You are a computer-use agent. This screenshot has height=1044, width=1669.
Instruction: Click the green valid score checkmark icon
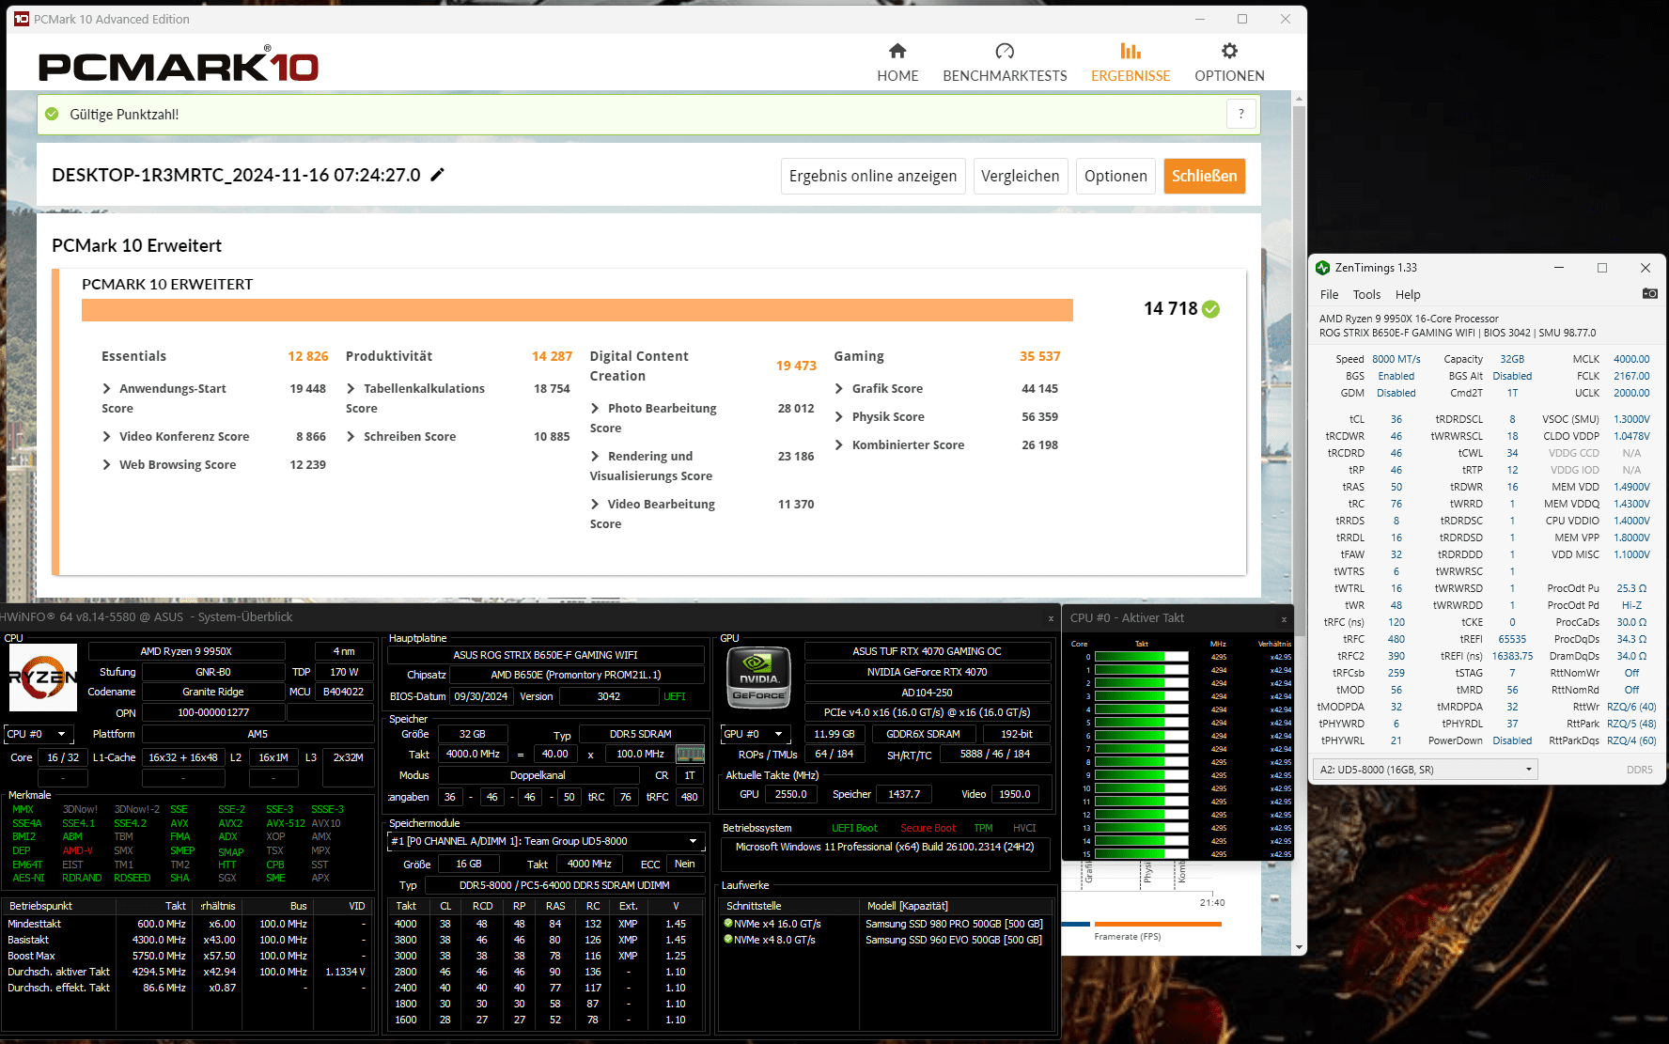coord(1210,309)
